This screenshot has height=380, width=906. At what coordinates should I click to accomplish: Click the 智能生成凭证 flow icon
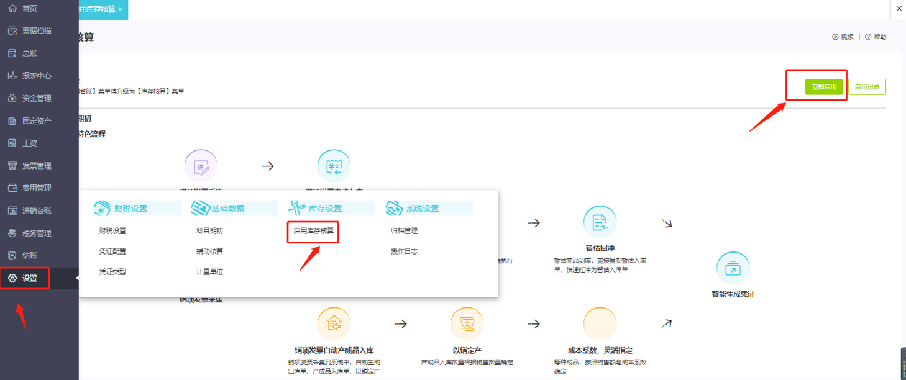coord(733,268)
